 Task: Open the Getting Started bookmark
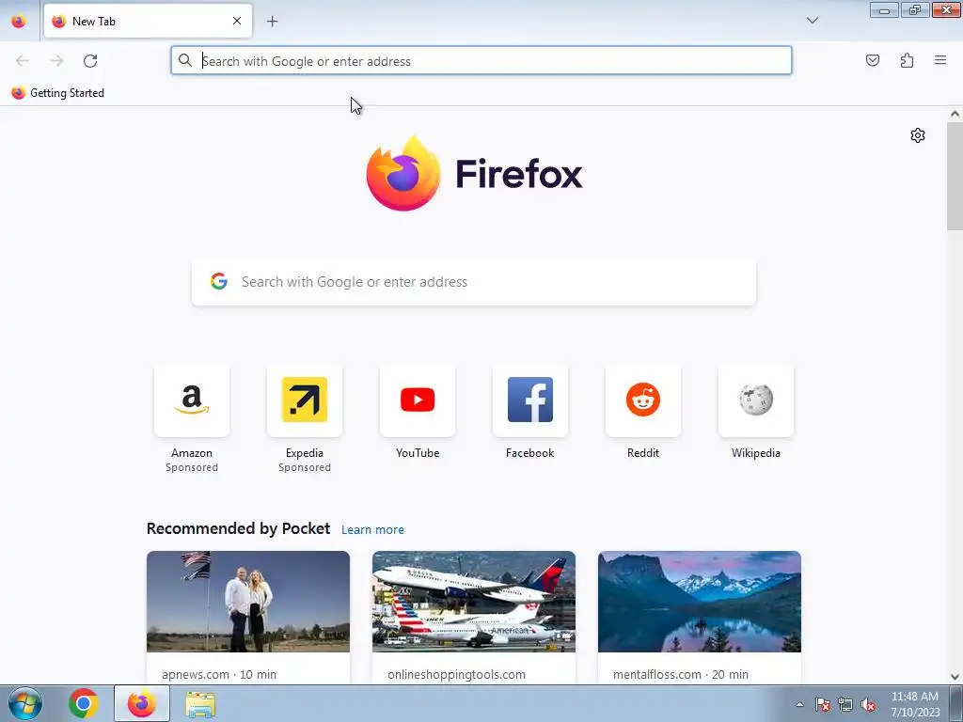pos(58,93)
